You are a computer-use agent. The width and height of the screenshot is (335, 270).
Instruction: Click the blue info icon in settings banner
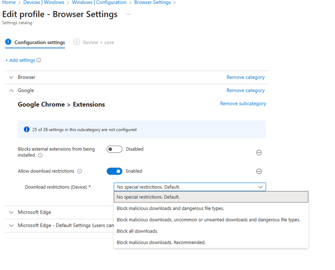[x=26, y=130]
